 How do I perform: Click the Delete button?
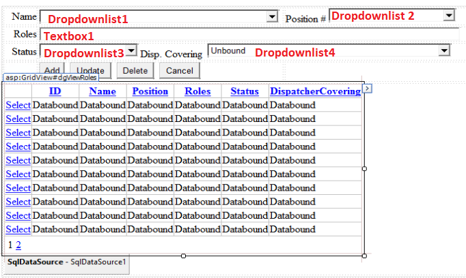coord(135,71)
